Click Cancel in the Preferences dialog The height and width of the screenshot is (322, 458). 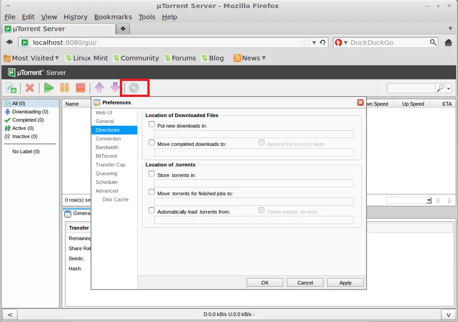tap(305, 283)
